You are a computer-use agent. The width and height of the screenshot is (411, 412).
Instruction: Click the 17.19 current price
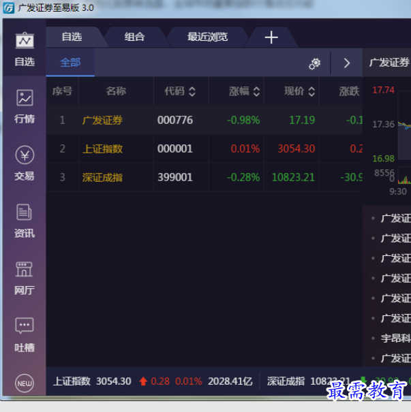(x=302, y=121)
